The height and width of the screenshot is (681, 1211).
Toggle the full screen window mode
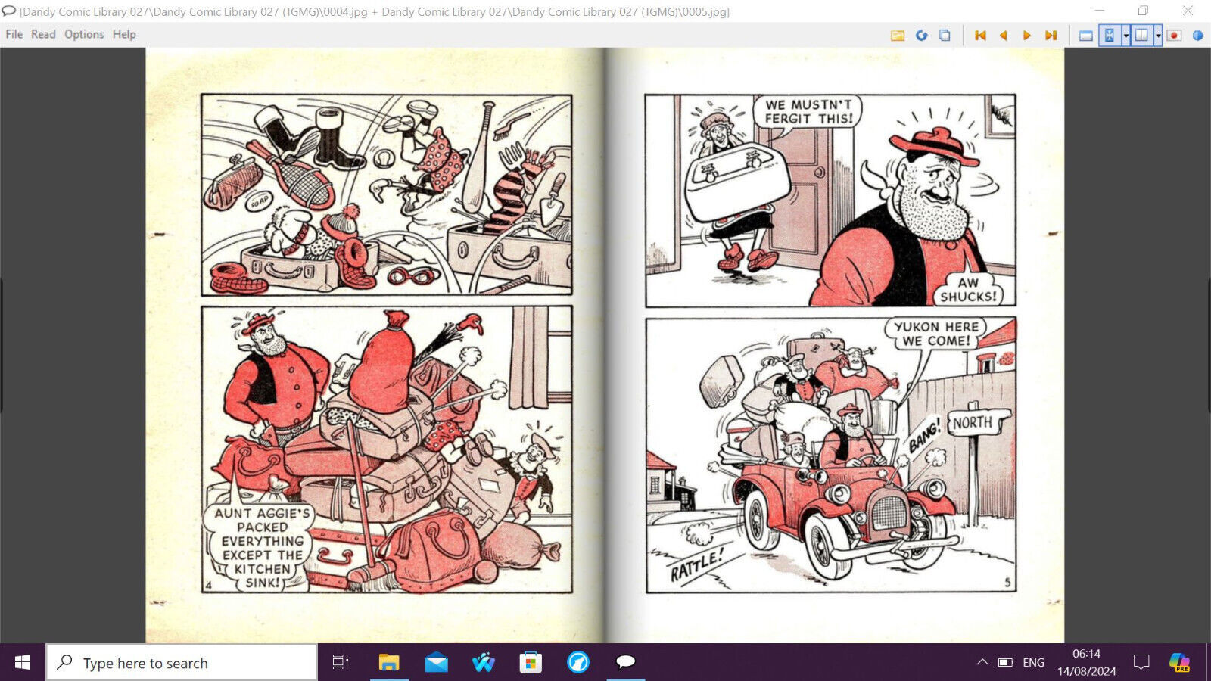pos(1085,36)
